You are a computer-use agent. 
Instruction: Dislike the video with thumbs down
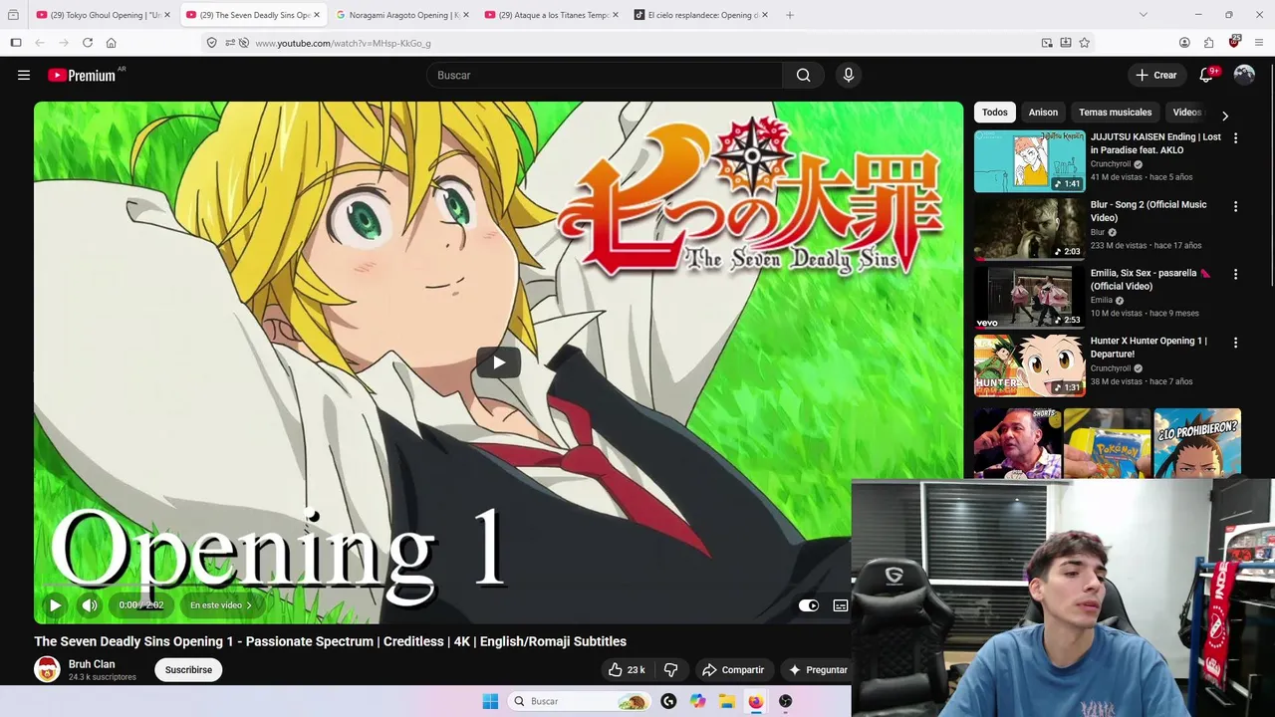pos(671,670)
